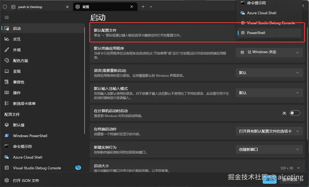Open the 默认输入法输入模式 dropdown
This screenshot has width=309, height=187.
click(x=269, y=93)
